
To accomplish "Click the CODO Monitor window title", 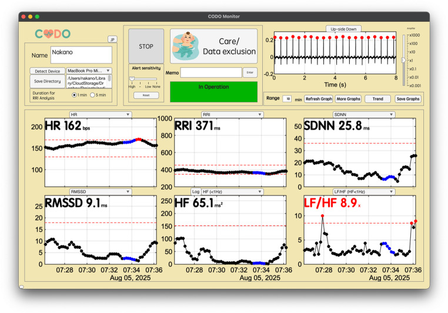I will (224, 16).
